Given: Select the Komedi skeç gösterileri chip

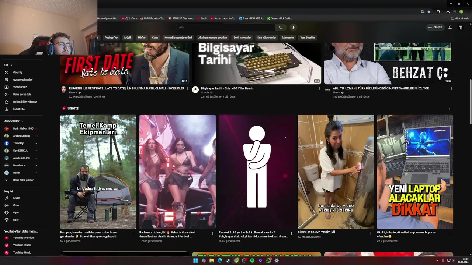Looking at the screenshot, I should 178,38.
